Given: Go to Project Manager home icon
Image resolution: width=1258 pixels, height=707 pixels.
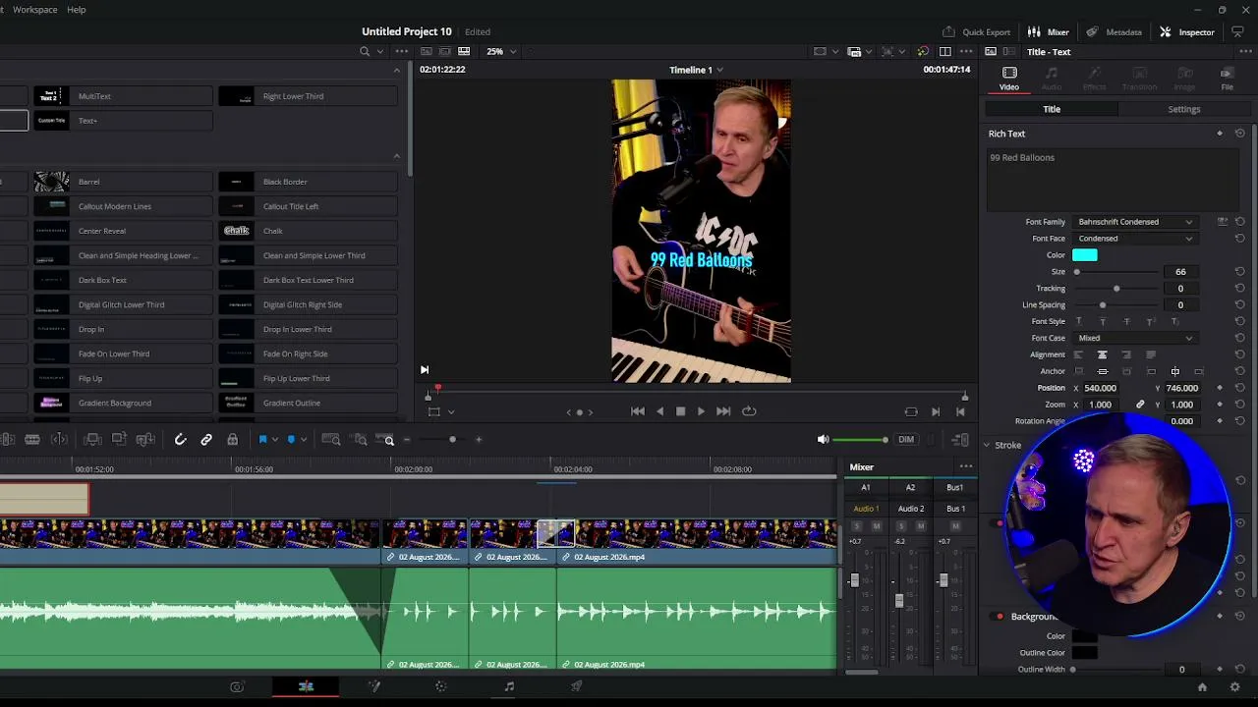Looking at the screenshot, I should pos(1202,687).
